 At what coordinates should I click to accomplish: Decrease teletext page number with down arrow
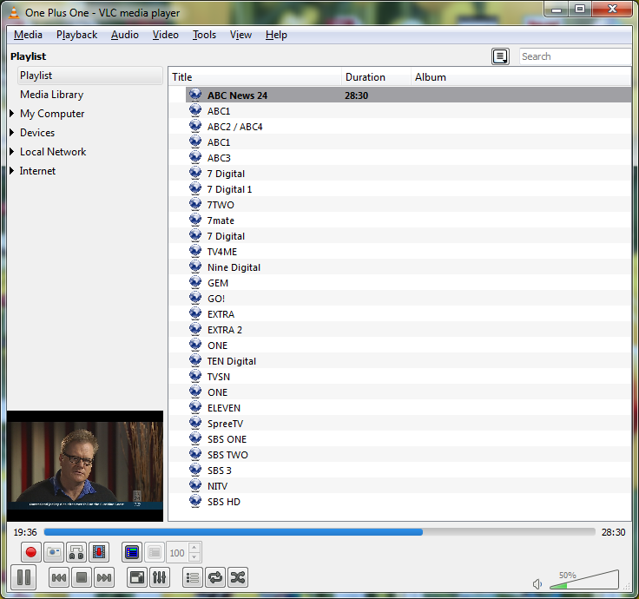pyautogui.click(x=194, y=557)
